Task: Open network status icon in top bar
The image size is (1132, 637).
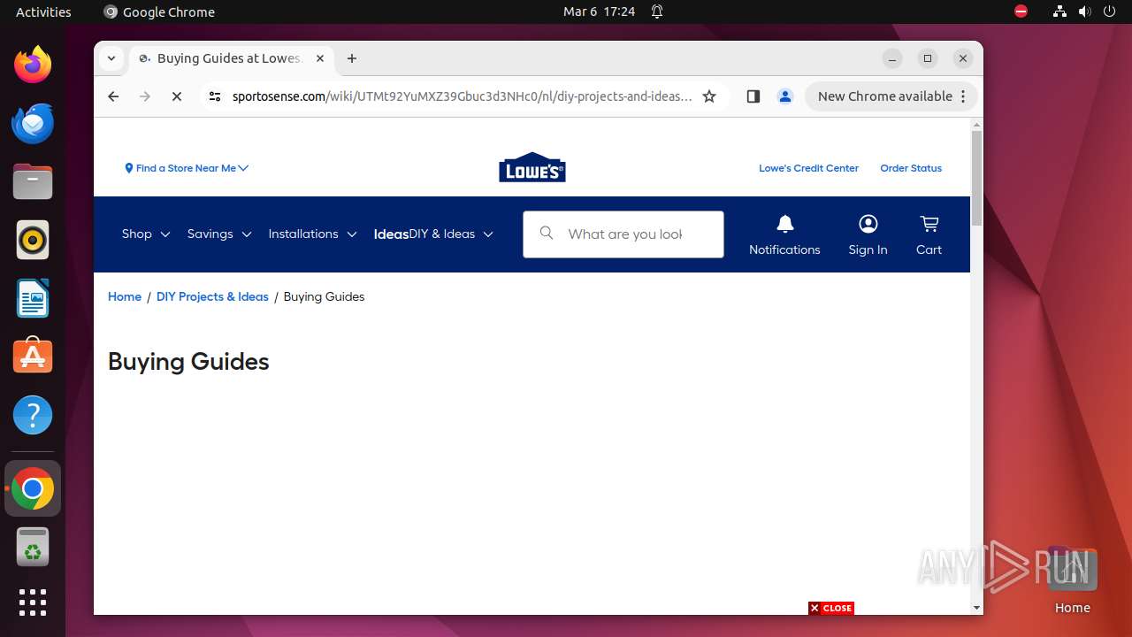Action: click(x=1059, y=12)
